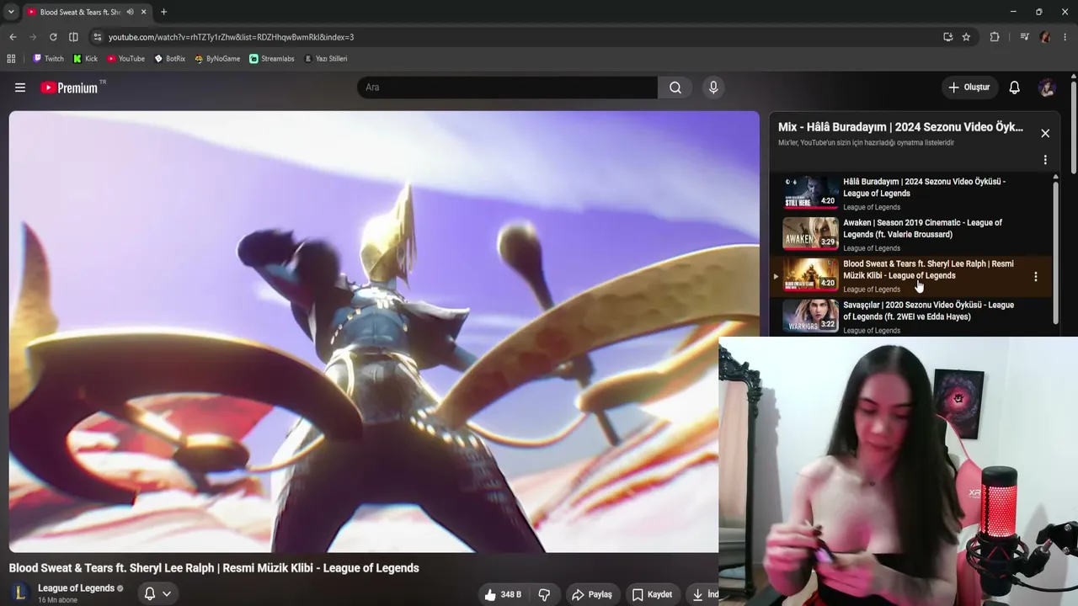Click the Kaydet save button

coord(653,594)
